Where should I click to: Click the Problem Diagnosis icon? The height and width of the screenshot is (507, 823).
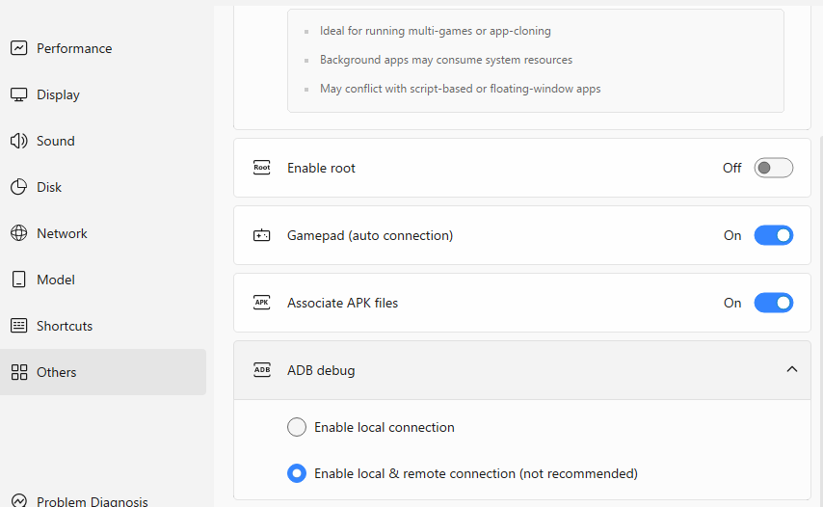pyautogui.click(x=18, y=500)
